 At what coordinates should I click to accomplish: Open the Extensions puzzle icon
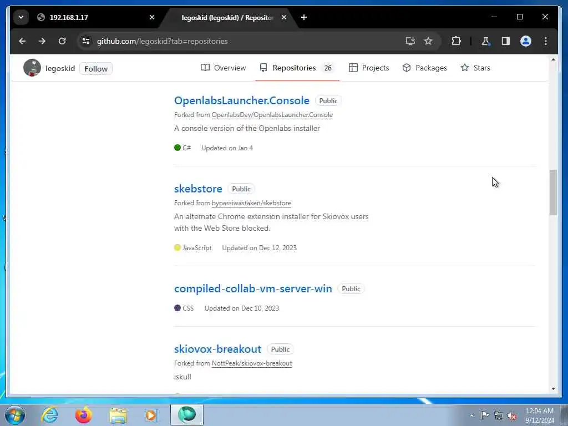click(456, 41)
